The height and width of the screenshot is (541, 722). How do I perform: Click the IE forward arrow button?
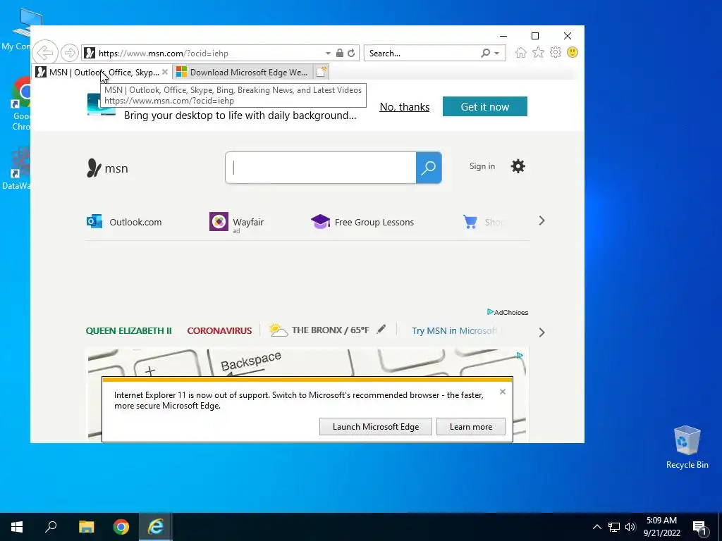point(70,53)
